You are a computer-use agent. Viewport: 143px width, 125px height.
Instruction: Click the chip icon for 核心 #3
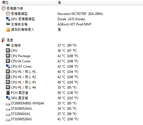(x=8, y=82)
